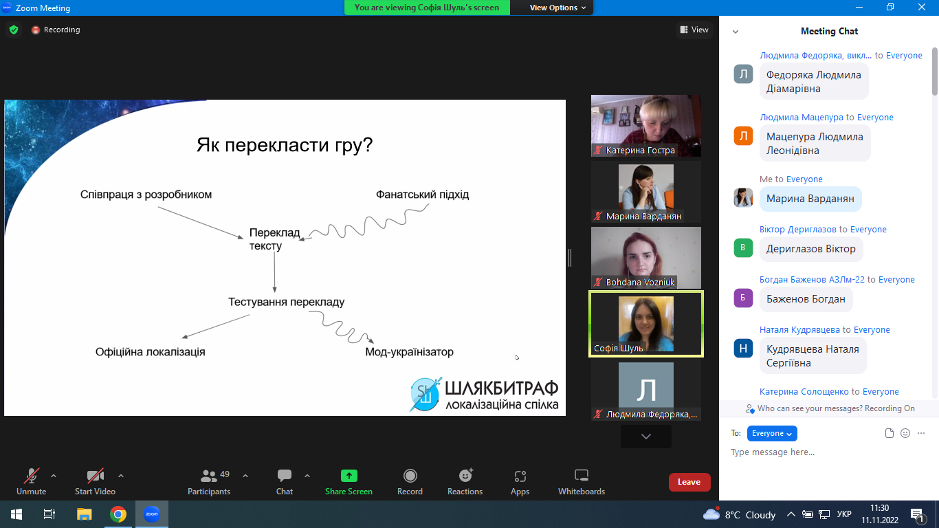Image resolution: width=939 pixels, height=528 pixels.
Task: Click the red Leave button
Action: [x=689, y=482]
